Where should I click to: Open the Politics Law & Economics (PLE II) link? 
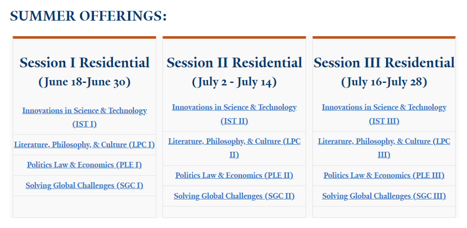(x=234, y=175)
